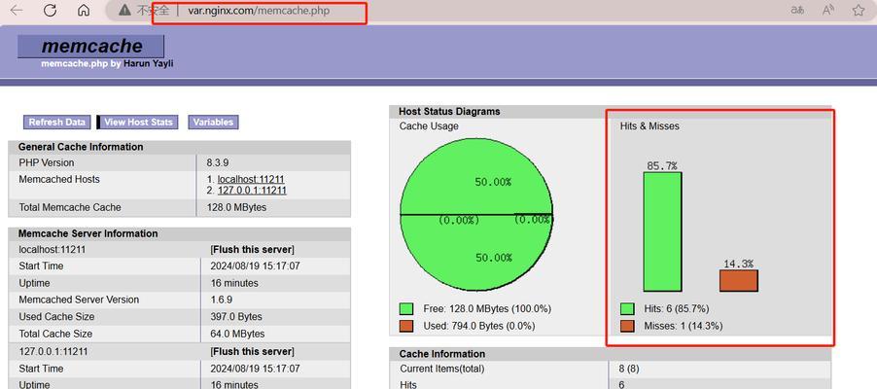Add page to favorites star icon

(859, 10)
